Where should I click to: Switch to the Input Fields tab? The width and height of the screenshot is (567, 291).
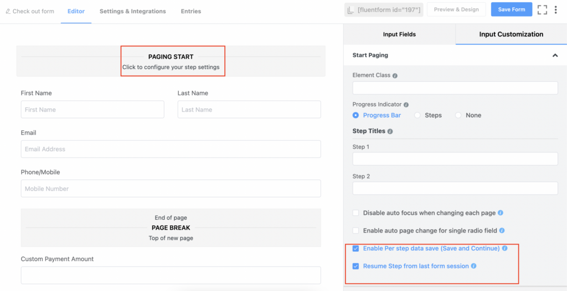(399, 34)
